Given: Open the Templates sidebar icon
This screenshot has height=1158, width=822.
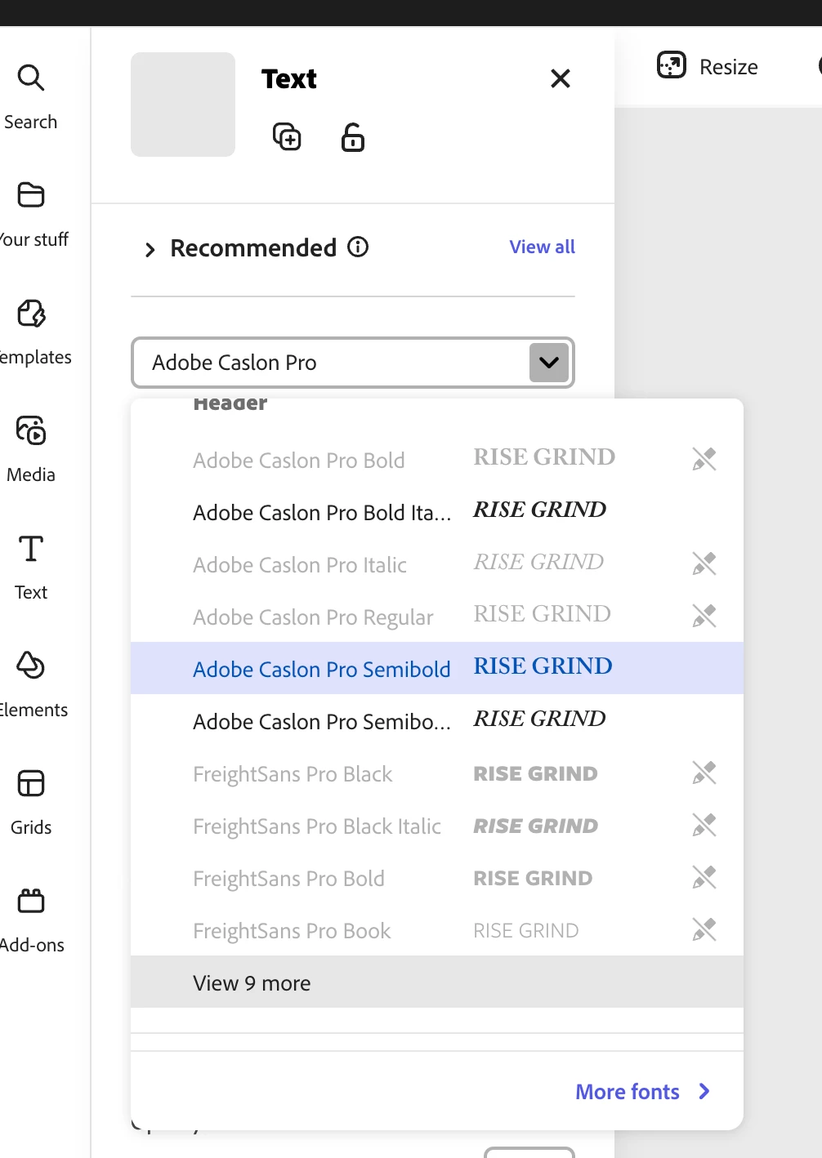Looking at the screenshot, I should 31,313.
